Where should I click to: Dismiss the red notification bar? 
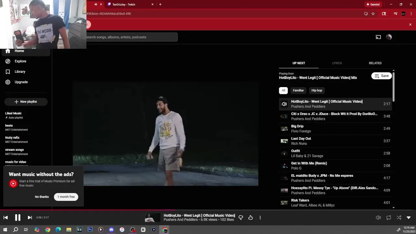pyautogui.click(x=410, y=24)
